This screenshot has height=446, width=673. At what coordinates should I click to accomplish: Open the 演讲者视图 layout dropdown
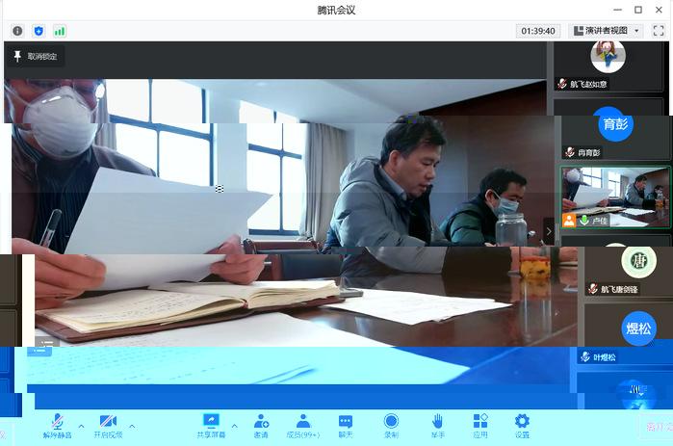tap(606, 31)
